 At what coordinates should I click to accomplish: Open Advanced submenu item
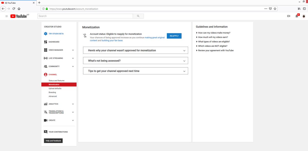pyautogui.click(x=53, y=96)
